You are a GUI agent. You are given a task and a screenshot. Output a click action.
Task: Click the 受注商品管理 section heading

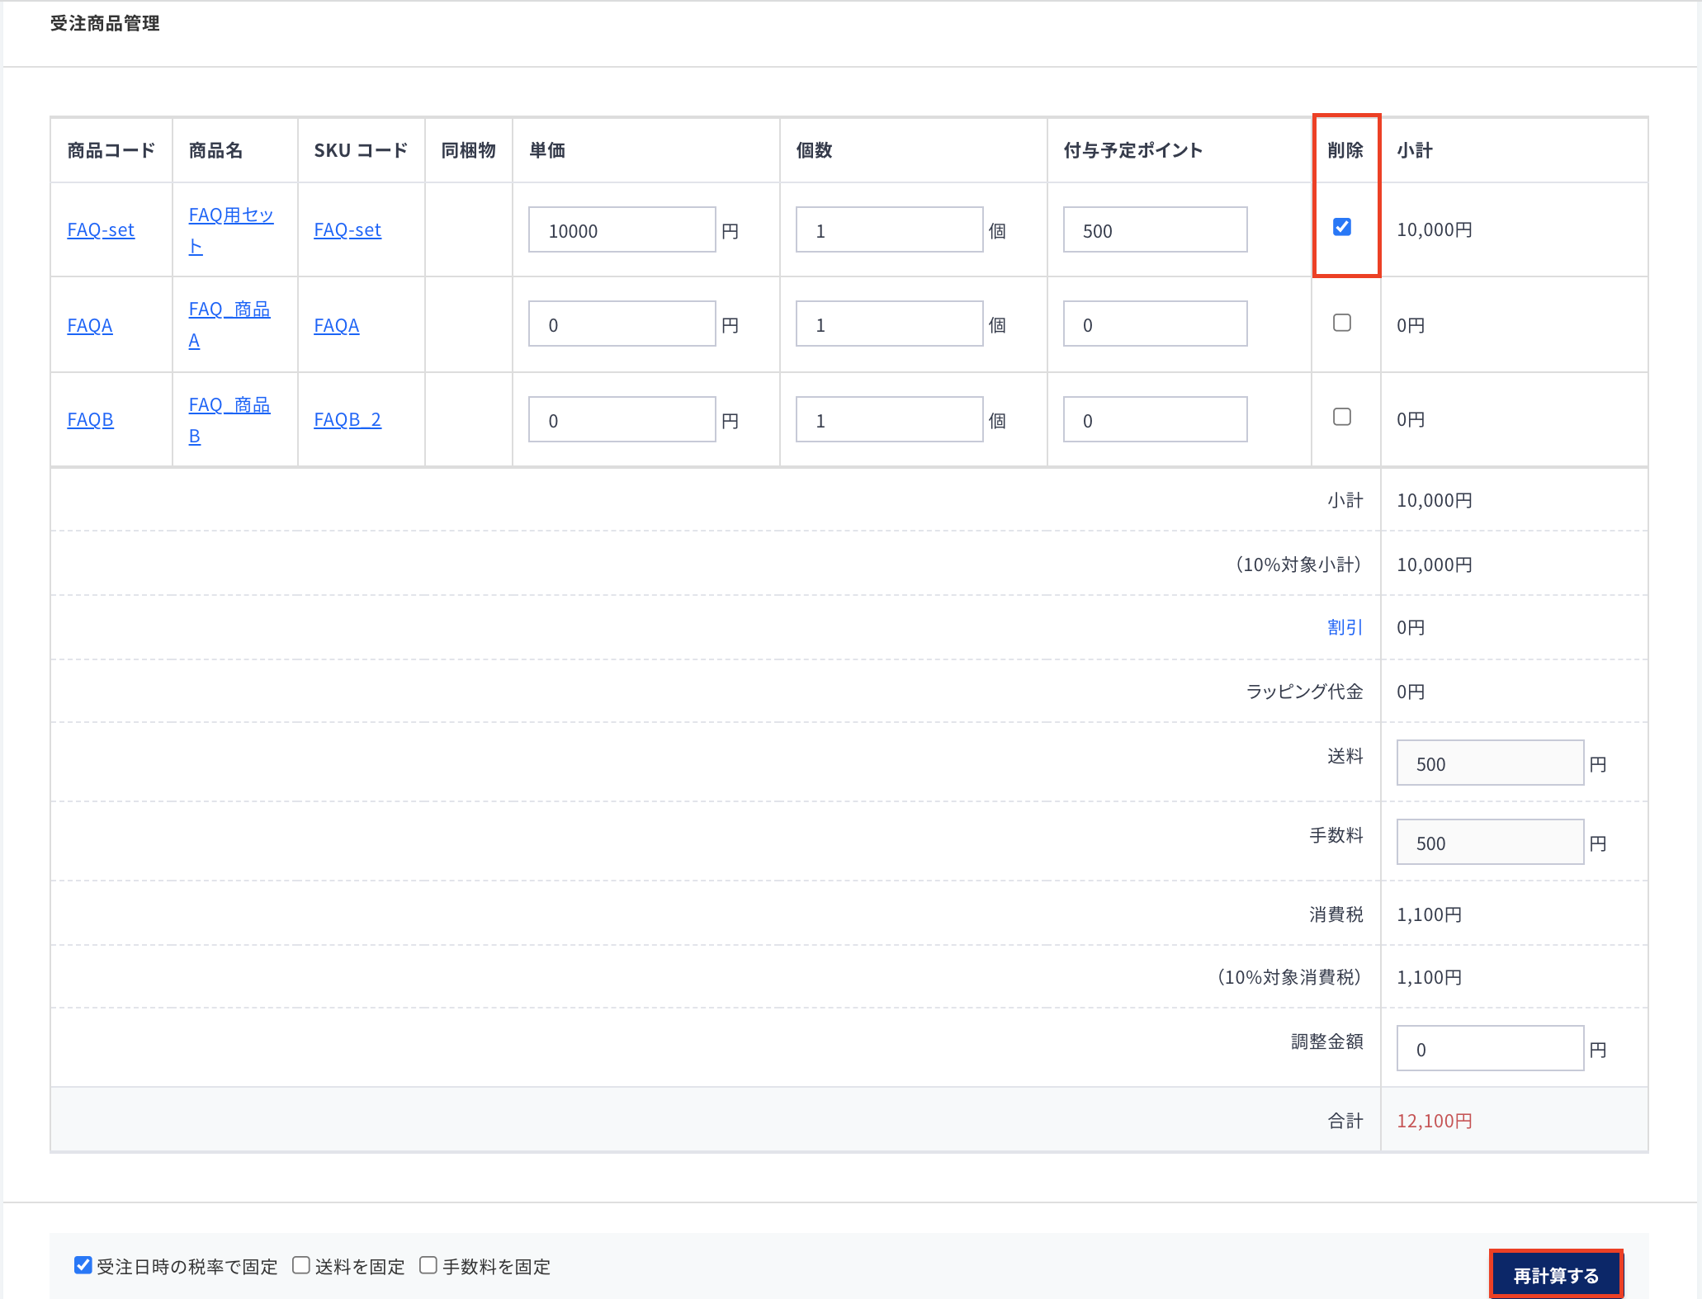(x=105, y=23)
